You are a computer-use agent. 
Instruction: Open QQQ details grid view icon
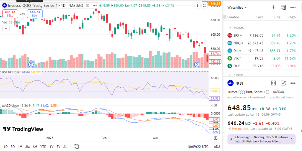pyautogui.click(x=273, y=83)
